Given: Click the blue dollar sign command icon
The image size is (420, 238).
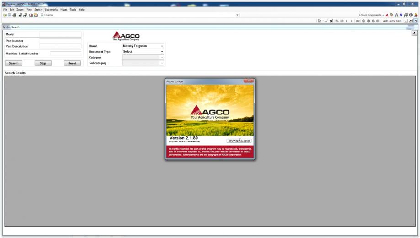Looking at the screenshot, I should pos(401,15).
